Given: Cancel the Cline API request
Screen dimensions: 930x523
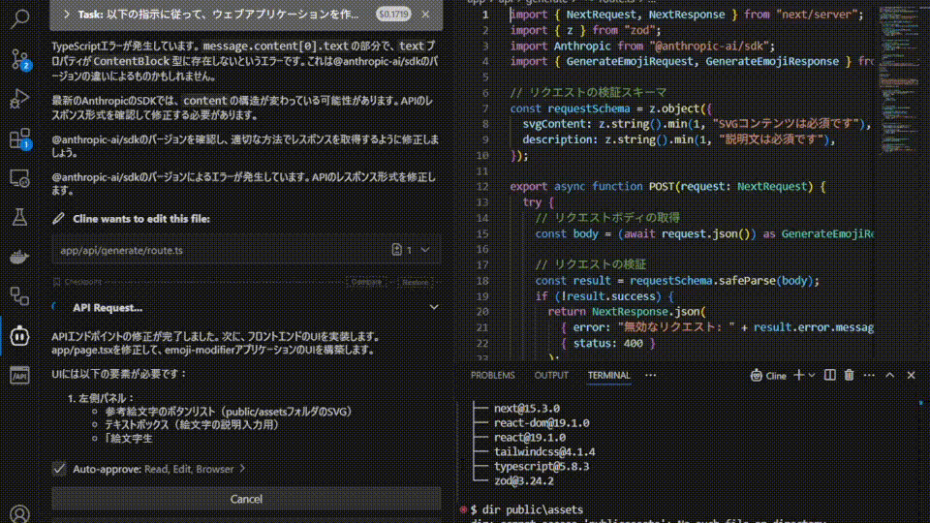Looking at the screenshot, I should [246, 499].
